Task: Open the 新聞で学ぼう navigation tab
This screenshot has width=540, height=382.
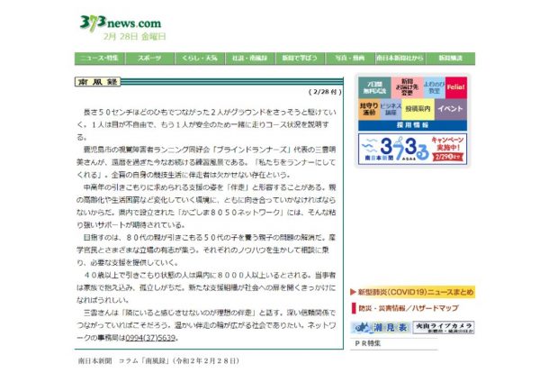Action: [x=301, y=58]
